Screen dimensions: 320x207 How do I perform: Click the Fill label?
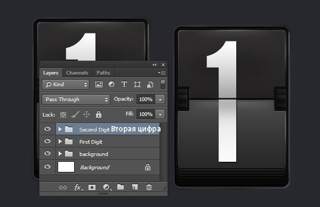click(x=130, y=114)
